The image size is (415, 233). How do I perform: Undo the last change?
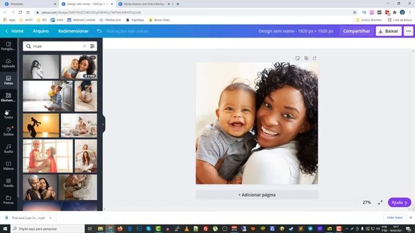point(99,31)
